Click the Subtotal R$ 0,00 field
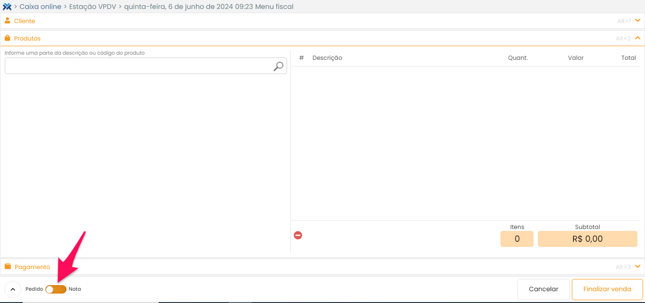 coord(587,239)
